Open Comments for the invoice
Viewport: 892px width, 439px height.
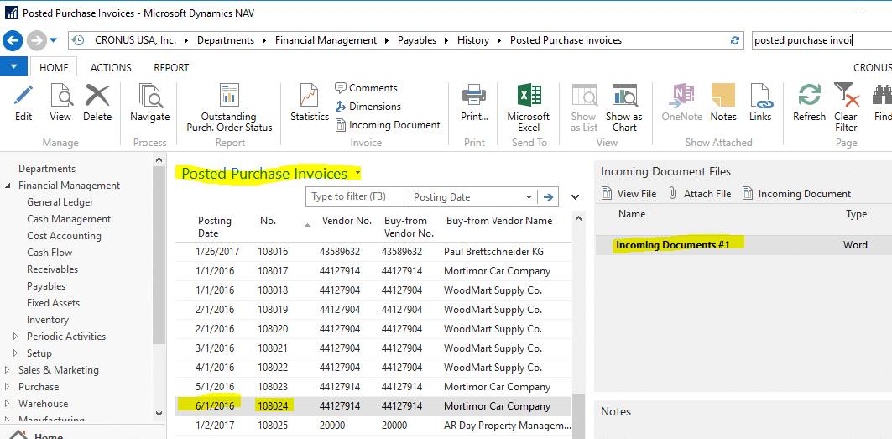[x=366, y=88]
